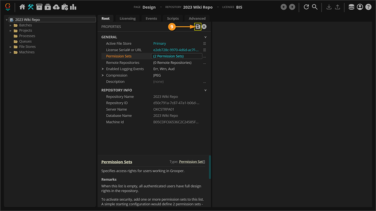Open the Design page tools icon

(31, 7)
